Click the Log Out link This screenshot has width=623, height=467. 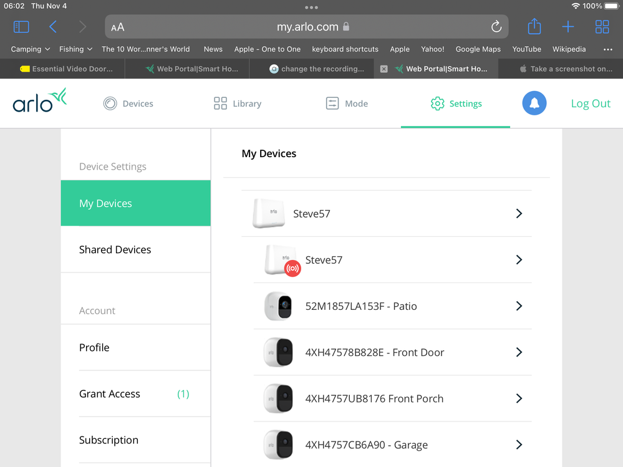click(x=591, y=104)
